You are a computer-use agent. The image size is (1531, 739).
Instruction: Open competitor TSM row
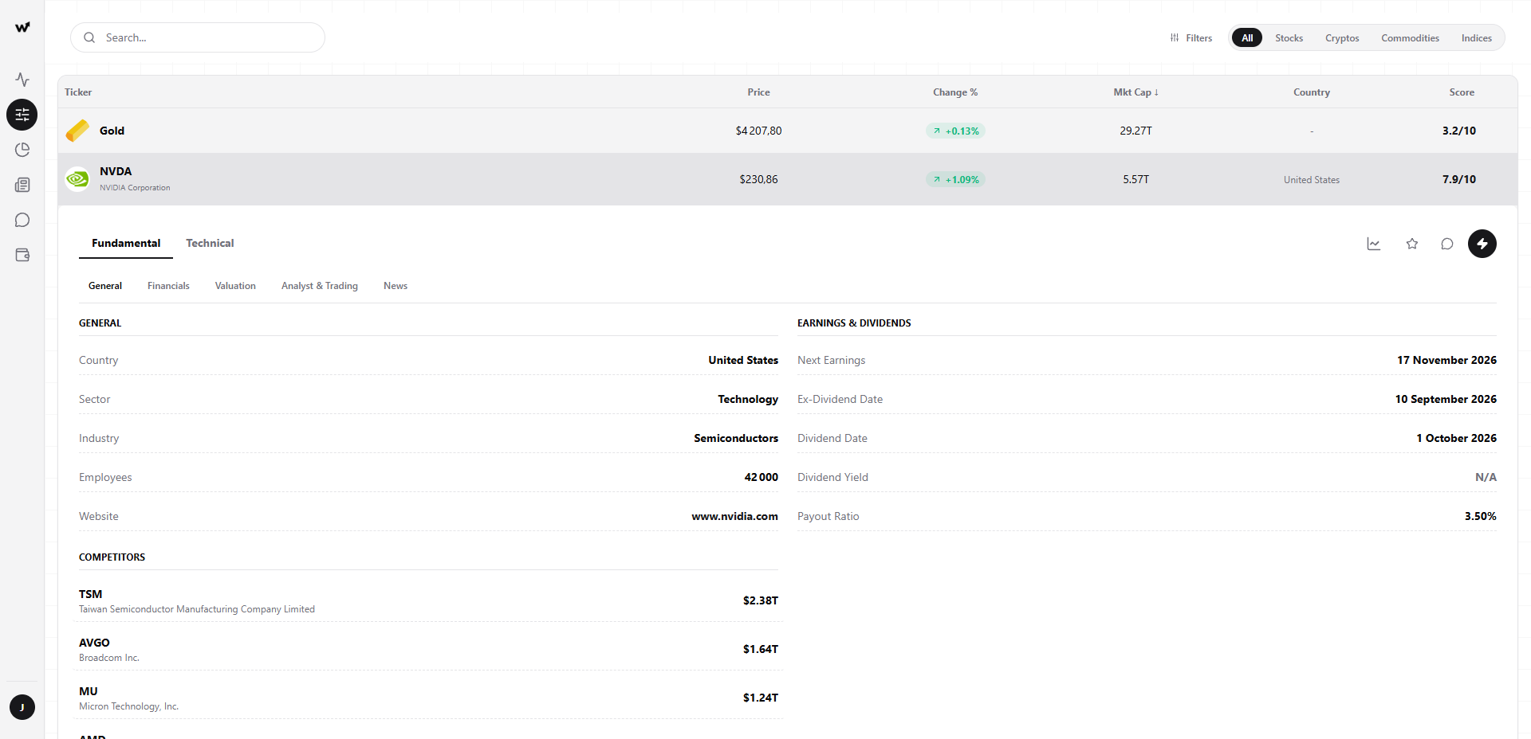(x=428, y=601)
